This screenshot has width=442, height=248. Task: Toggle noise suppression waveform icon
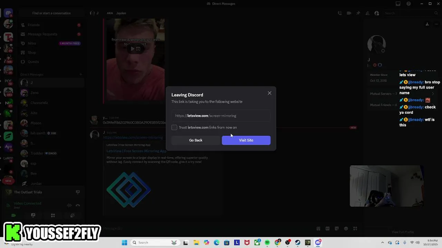coord(69,205)
